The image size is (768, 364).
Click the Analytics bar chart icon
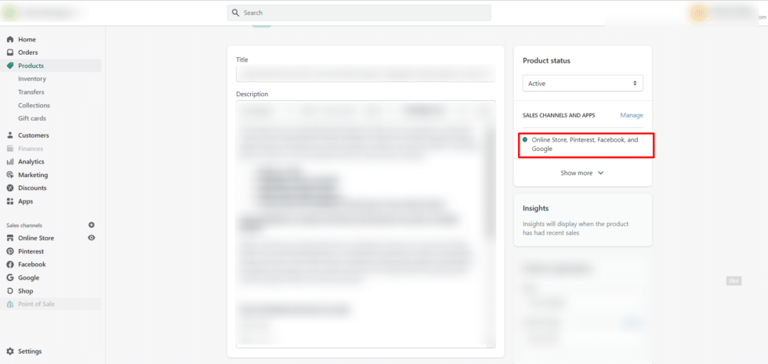pos(9,162)
